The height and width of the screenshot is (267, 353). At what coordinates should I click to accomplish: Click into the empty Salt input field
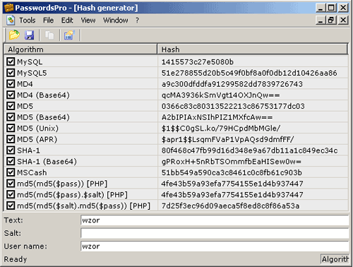click(x=215, y=233)
